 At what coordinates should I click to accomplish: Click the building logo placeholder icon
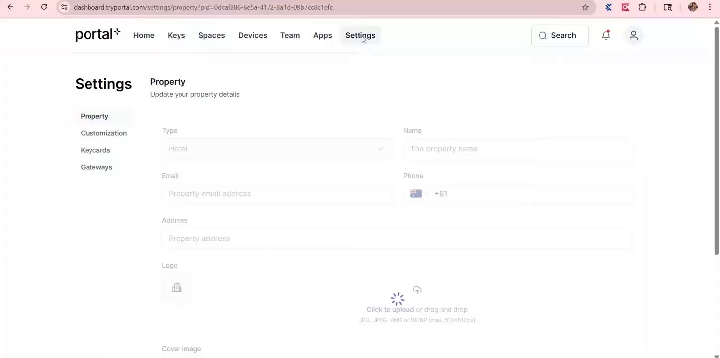[177, 288]
